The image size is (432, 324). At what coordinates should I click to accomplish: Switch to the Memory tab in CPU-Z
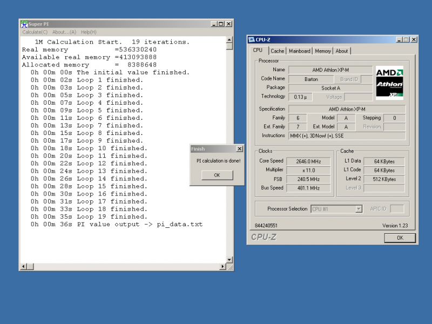322,51
